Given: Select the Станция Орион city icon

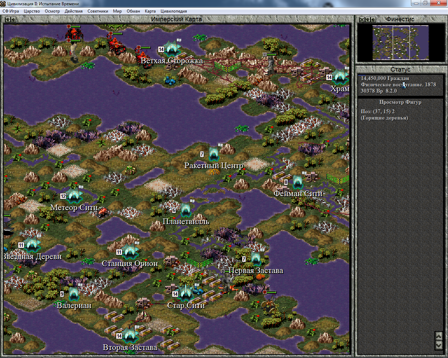Looking at the screenshot, I should click(130, 251).
